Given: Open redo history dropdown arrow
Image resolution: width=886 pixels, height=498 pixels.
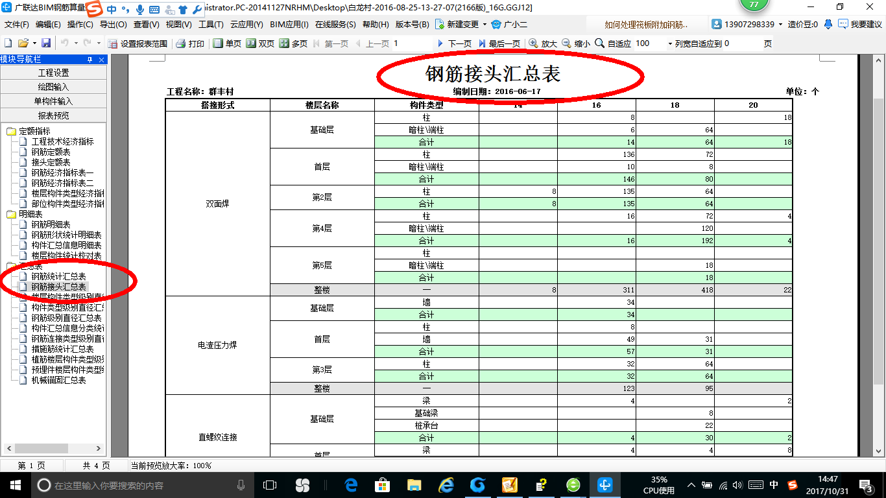Looking at the screenshot, I should (x=98, y=43).
